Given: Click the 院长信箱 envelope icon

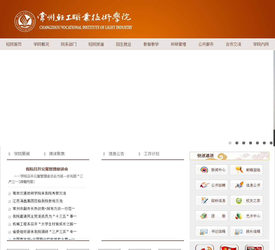Looking at the screenshot, I should point(238,232).
